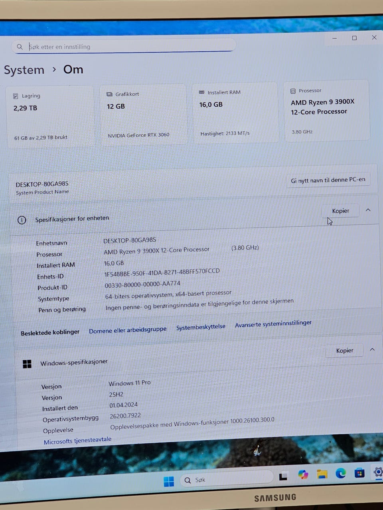Go back to System breadcrumb

[x=24, y=70]
